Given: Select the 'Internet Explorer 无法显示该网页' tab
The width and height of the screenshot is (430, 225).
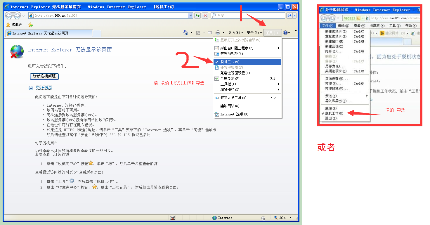Looking at the screenshot, I should click(x=49, y=33).
